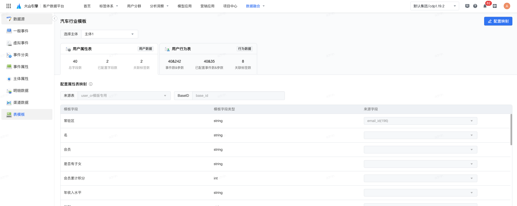This screenshot has height=206, width=517.
Task: Click the 会员累计积分 field name cell
Action: coord(74,178)
